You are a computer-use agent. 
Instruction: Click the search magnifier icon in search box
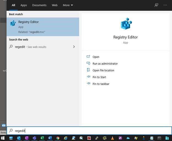pyautogui.click(x=11, y=131)
